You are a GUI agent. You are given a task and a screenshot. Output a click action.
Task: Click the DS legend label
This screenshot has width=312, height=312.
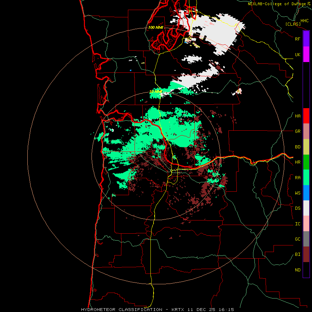(297, 208)
